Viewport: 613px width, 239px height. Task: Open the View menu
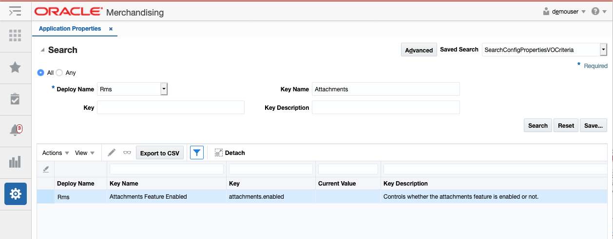(x=85, y=153)
